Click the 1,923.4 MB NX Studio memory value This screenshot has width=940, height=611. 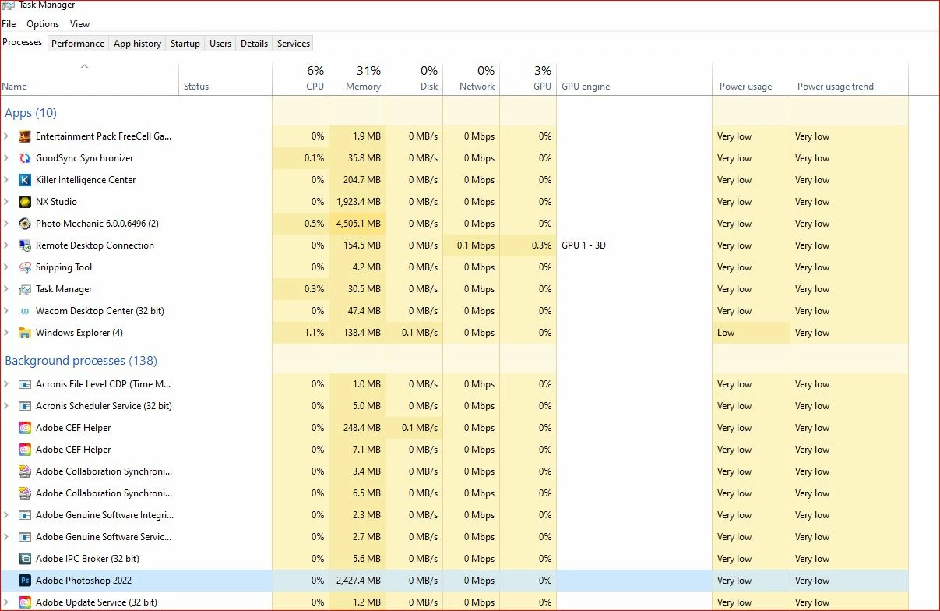[x=358, y=202]
